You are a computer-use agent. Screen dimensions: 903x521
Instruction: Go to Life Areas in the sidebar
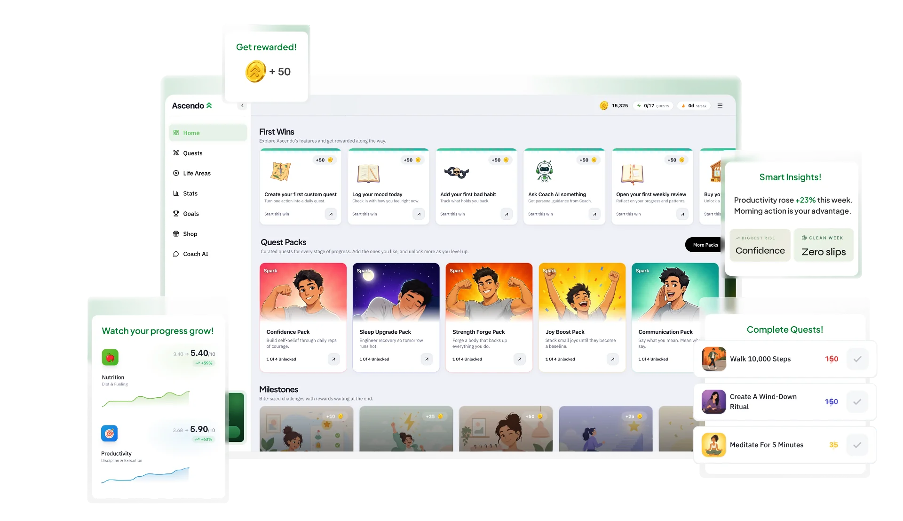pyautogui.click(x=208, y=173)
